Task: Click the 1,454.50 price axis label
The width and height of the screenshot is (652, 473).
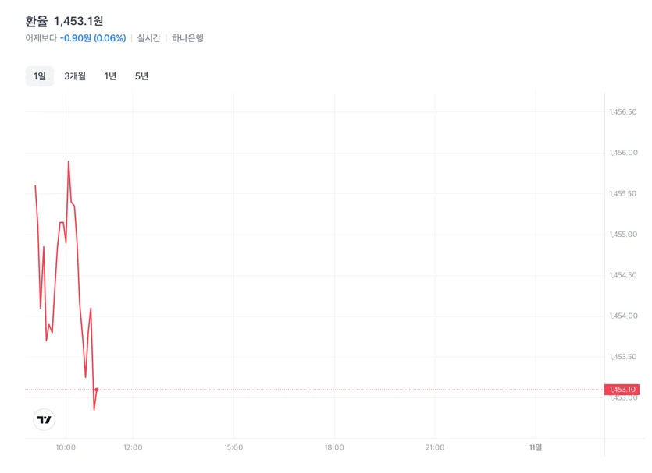Action: click(623, 275)
